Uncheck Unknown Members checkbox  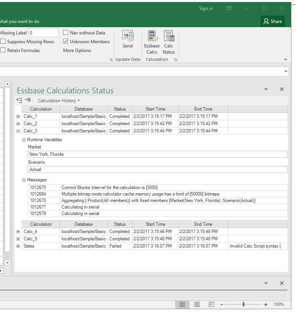tap(66, 41)
